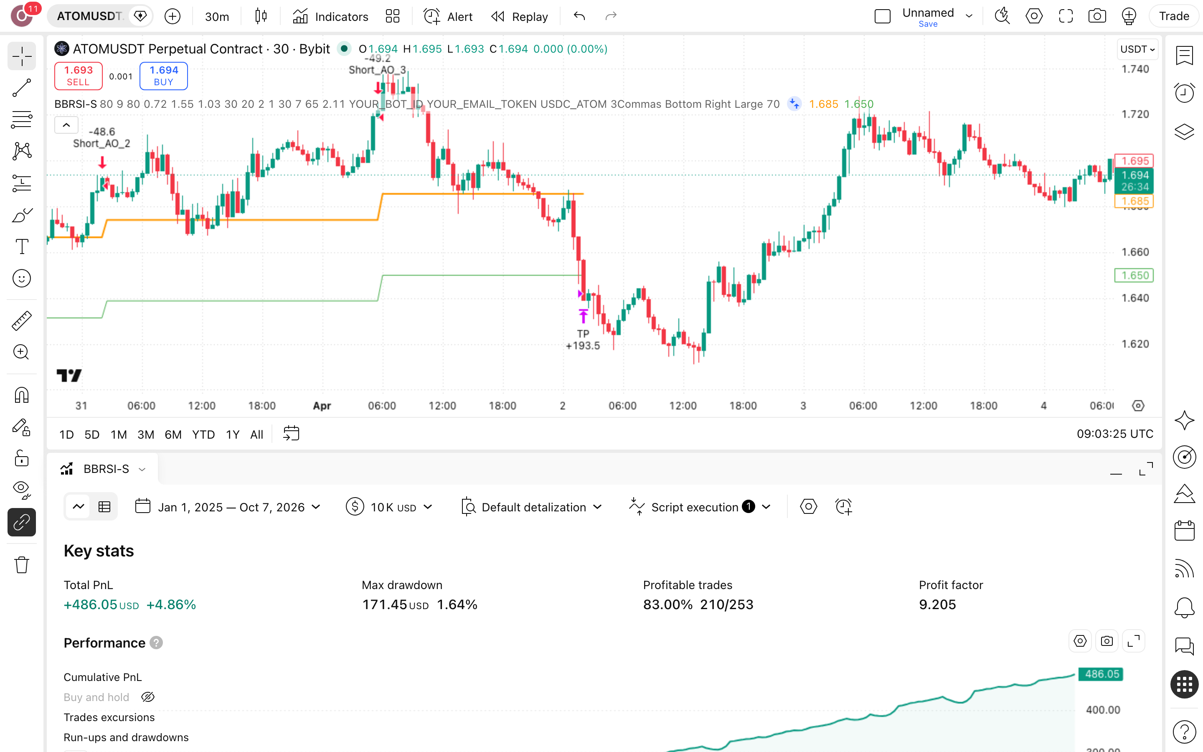Open the object tree layers panel
The width and height of the screenshot is (1203, 752).
click(x=1185, y=131)
